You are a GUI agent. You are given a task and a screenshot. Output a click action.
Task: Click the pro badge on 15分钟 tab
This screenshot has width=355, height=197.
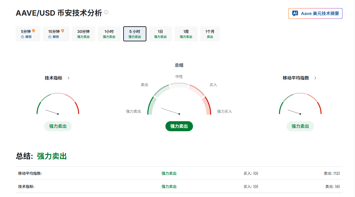(63, 31)
